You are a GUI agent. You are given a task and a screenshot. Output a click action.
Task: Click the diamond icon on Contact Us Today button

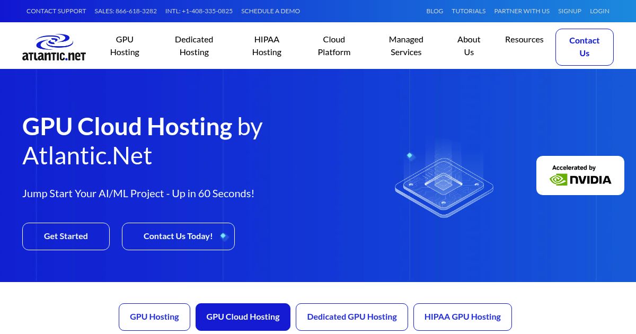(x=224, y=236)
